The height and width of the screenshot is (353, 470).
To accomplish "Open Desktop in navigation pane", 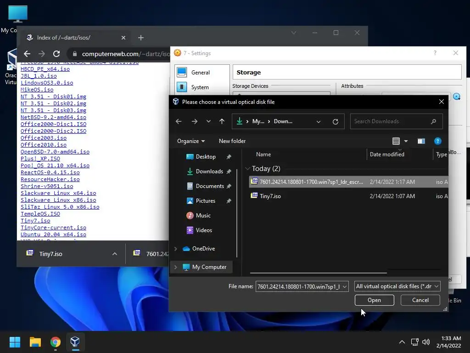I will pos(206,157).
